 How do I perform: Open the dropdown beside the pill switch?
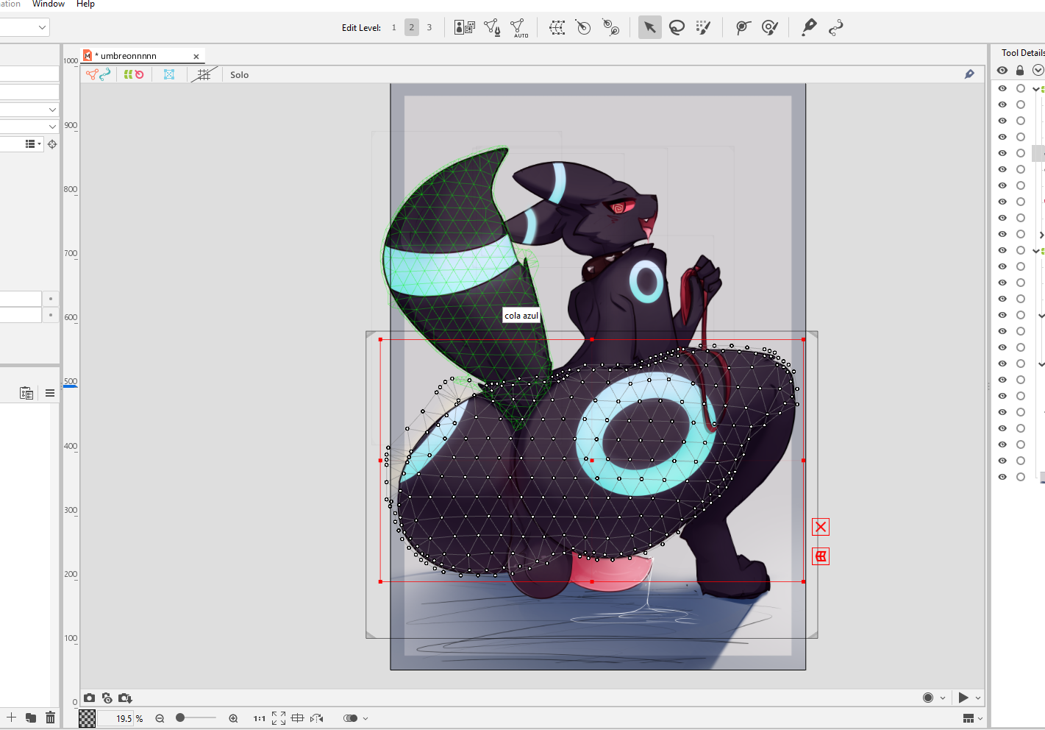pyautogui.click(x=365, y=718)
